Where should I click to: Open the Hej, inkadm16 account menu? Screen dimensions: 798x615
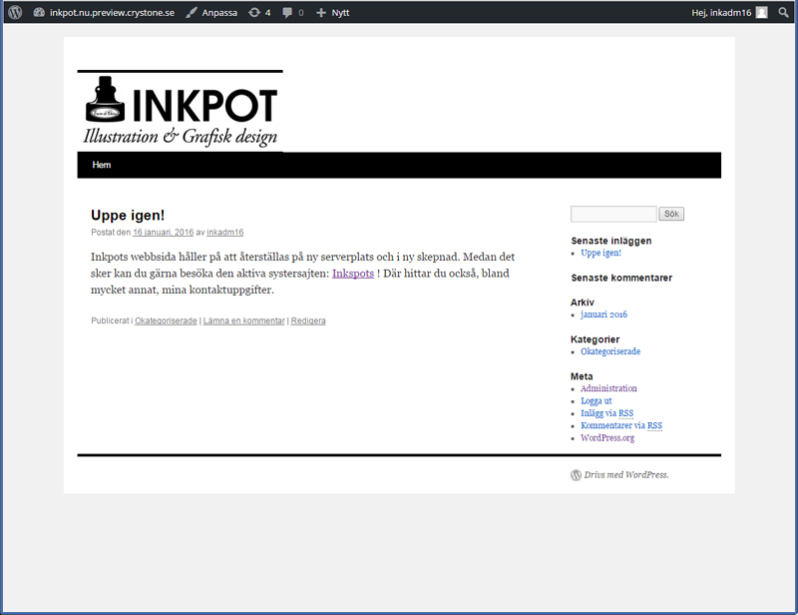tap(720, 12)
